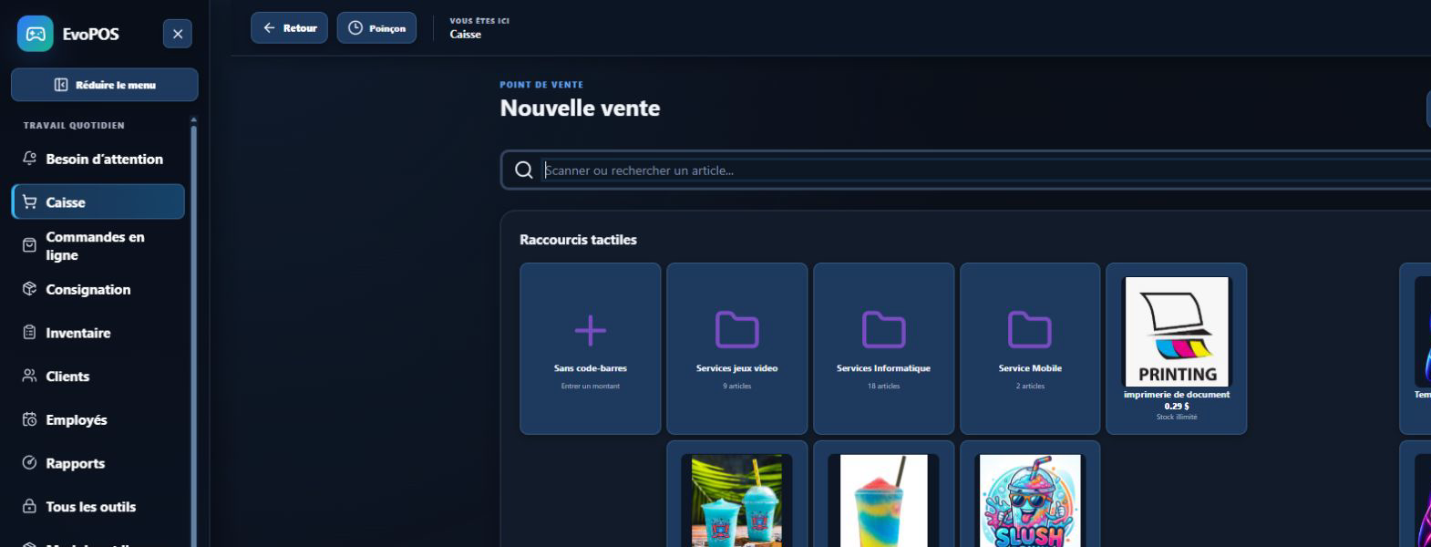The width and height of the screenshot is (1431, 547).
Task: Click the gauge icon beside Rapports
Action: pos(29,463)
